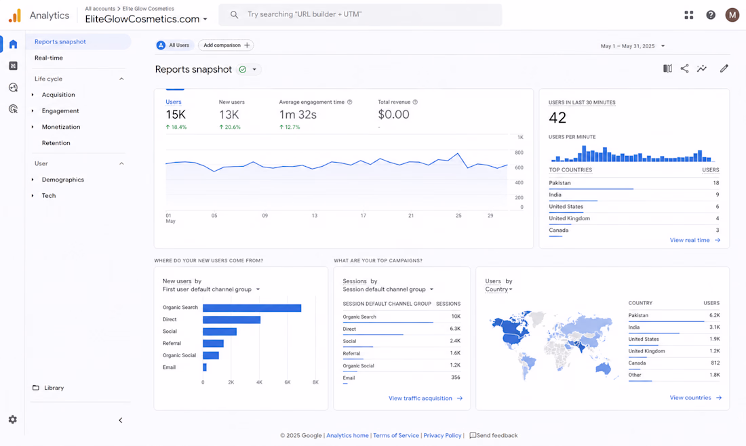
Task: Click India row showing 3.1K users
Action: pyautogui.click(x=673, y=327)
